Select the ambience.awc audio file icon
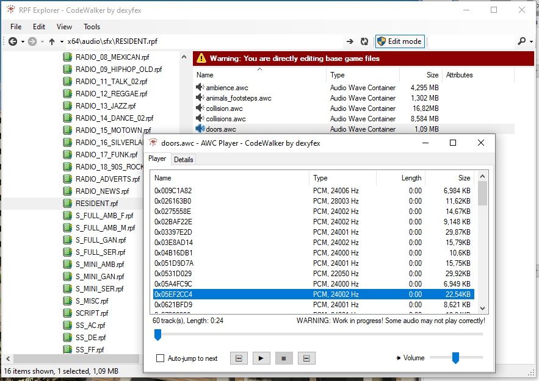 click(x=200, y=87)
